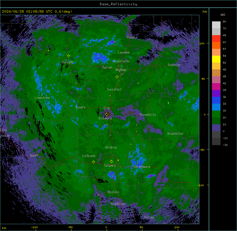The height and width of the screenshot is (231, 237).
Task: Click the yellow radar site marker at Olds
Action: point(107,114)
